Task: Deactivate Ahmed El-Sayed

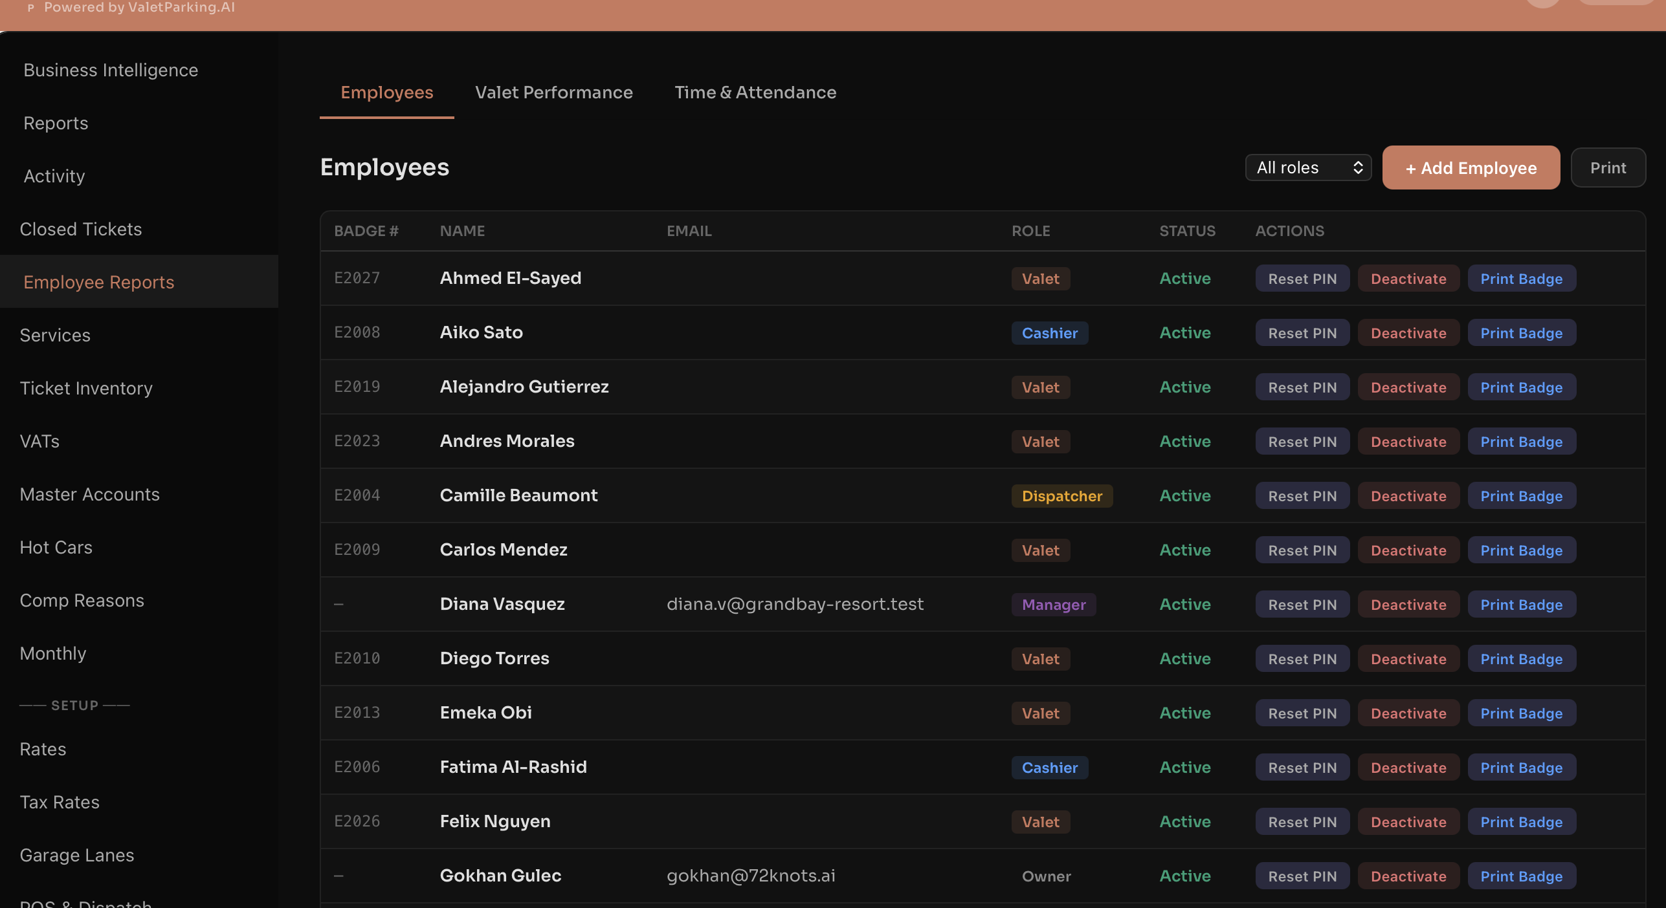Action: pyautogui.click(x=1408, y=278)
